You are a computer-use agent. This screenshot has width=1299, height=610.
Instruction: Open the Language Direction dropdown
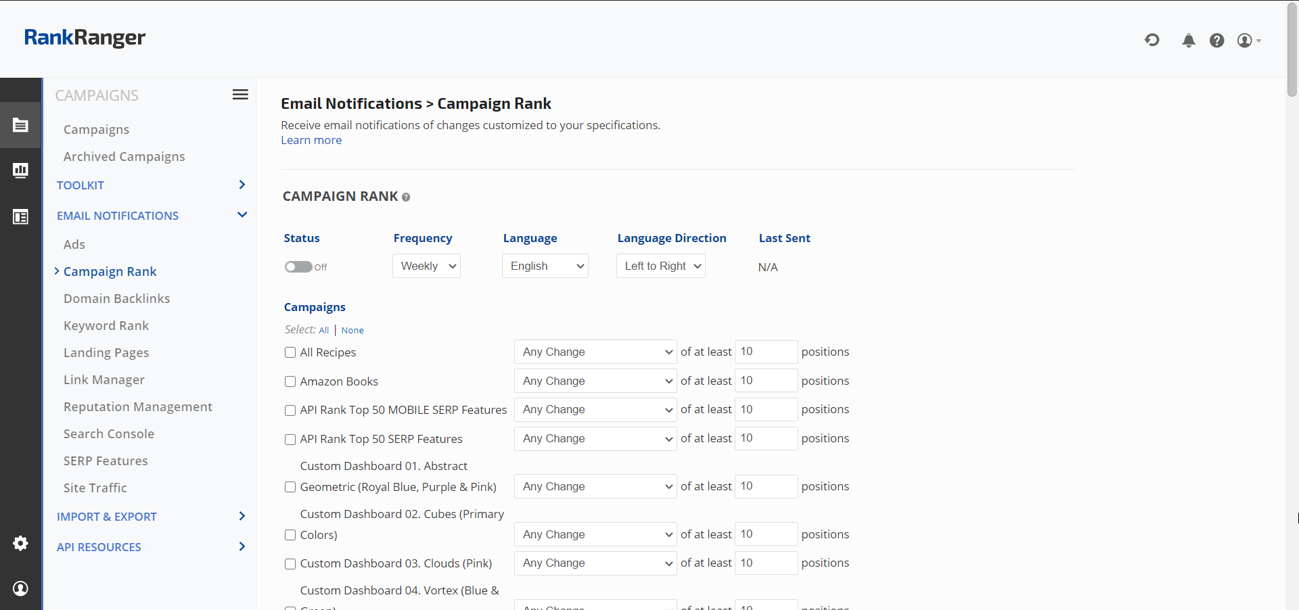[660, 266]
